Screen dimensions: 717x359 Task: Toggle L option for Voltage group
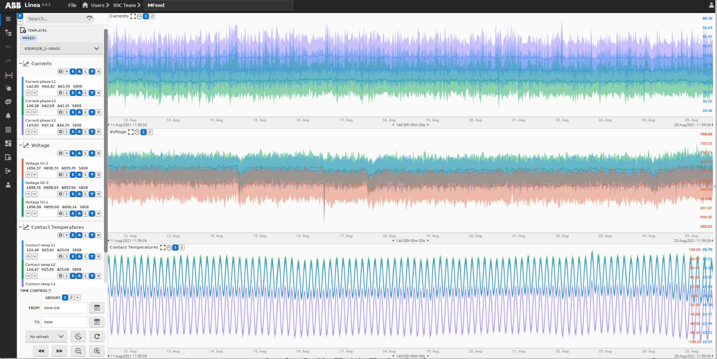tap(86, 154)
